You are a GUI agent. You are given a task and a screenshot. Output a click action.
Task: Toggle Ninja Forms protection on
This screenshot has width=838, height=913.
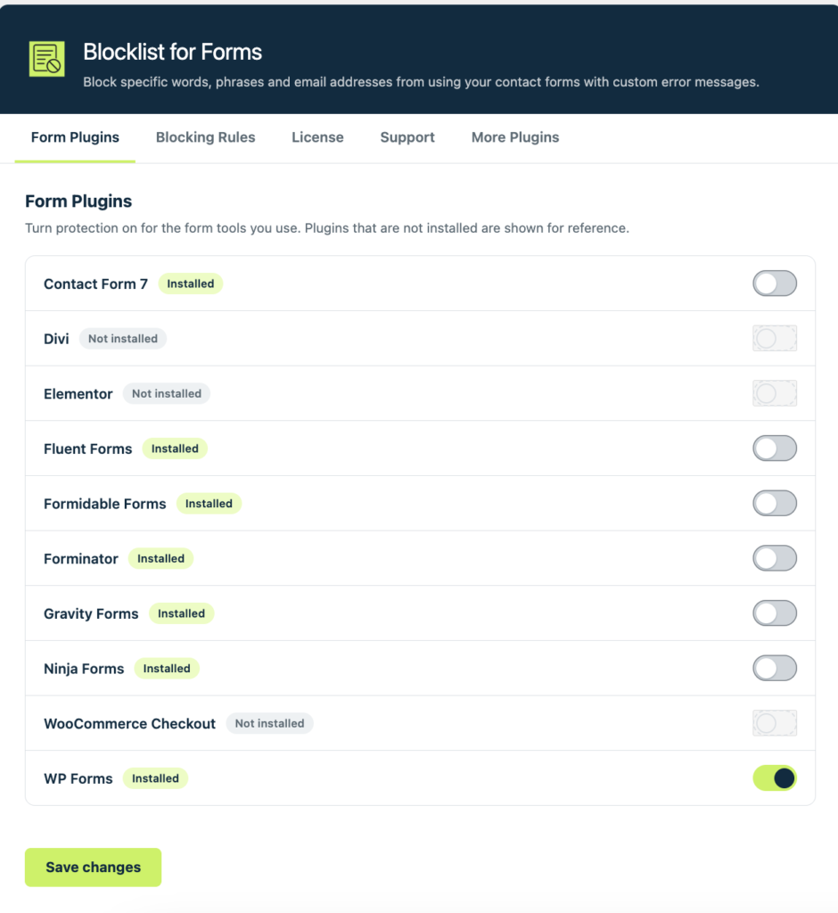coord(775,668)
